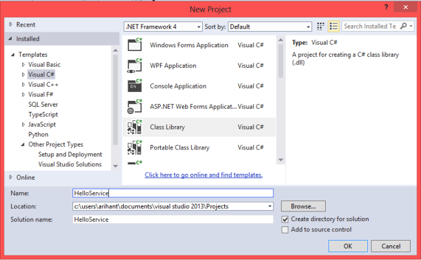Click tree panel scrollbar down arrow
421x260 pixels.
(115, 166)
